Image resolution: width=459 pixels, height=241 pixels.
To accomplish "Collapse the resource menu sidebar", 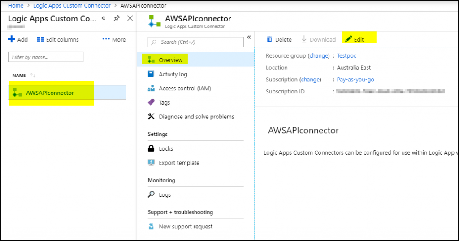I will pyautogui.click(x=249, y=37).
